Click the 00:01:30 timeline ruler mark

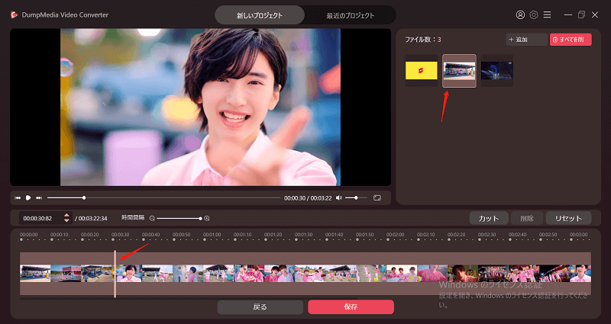coord(303,235)
